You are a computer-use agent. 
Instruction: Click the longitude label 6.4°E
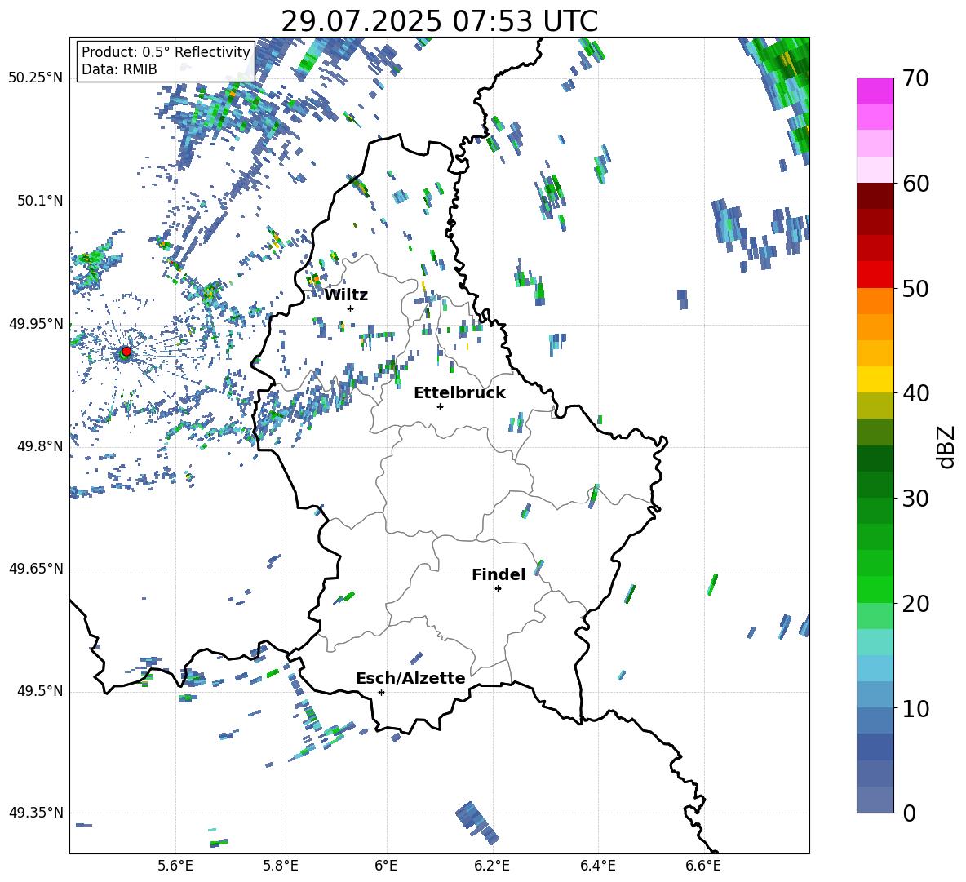click(597, 866)
